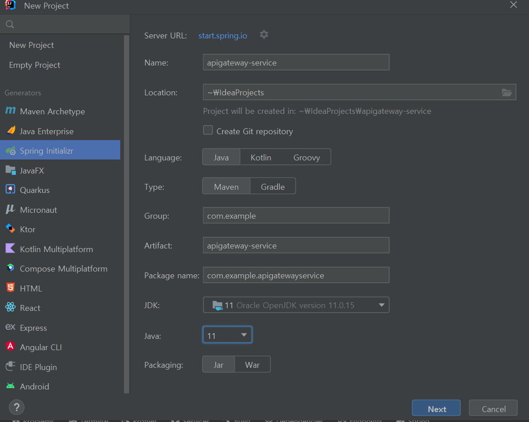
Task: Select the Micronaut generator label
Action: [x=38, y=210]
